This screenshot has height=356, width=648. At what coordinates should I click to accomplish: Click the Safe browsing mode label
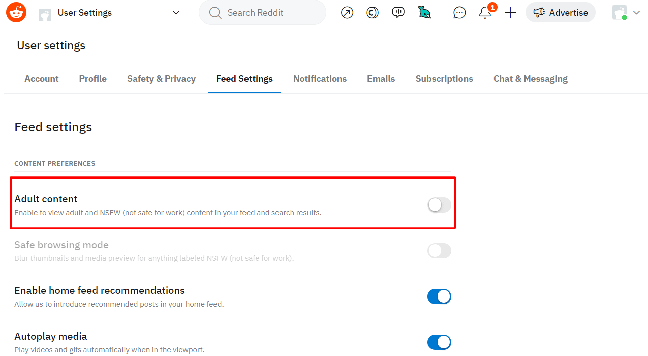(x=61, y=245)
